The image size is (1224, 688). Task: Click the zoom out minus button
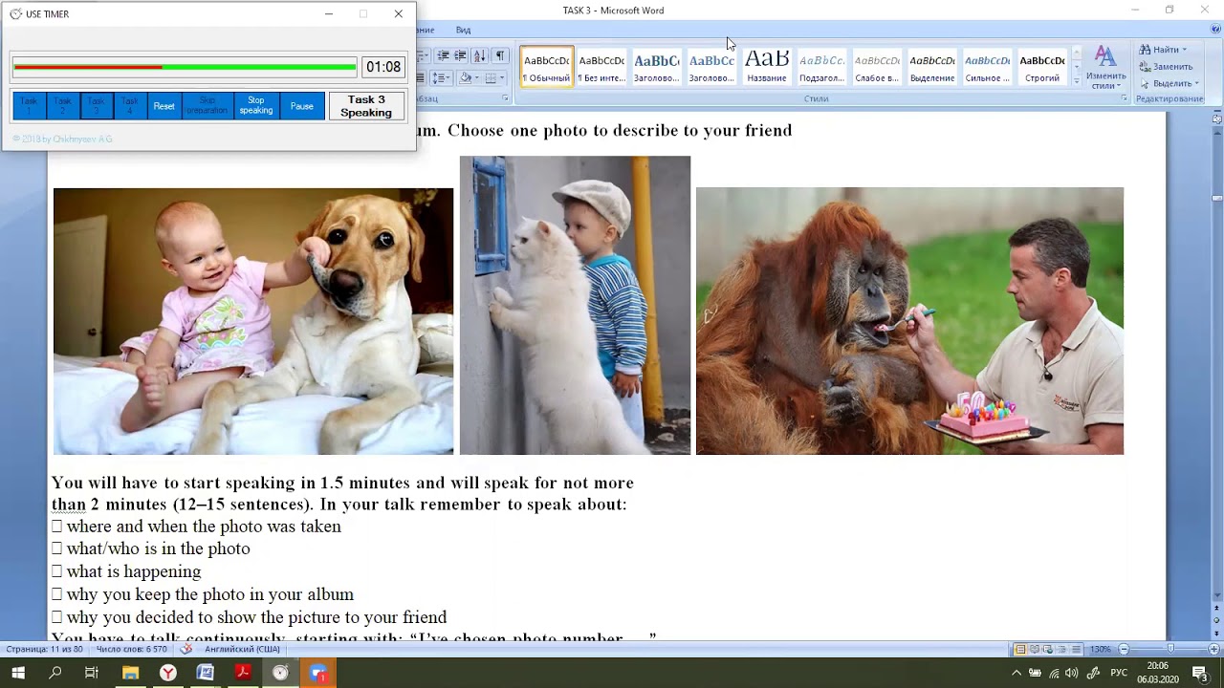pyautogui.click(x=1124, y=650)
